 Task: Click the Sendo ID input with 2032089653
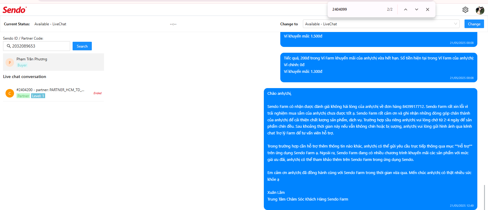[37, 46]
